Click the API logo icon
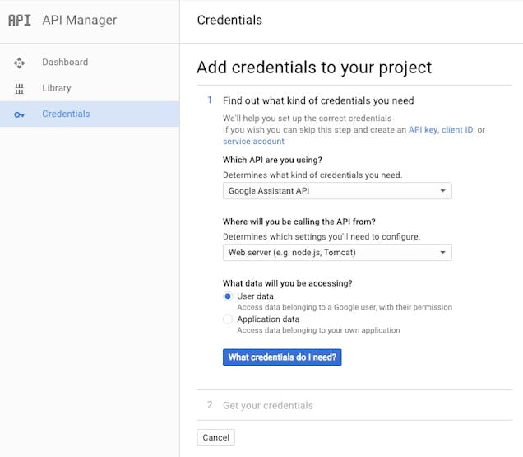The image size is (523, 457). pyautogui.click(x=20, y=21)
